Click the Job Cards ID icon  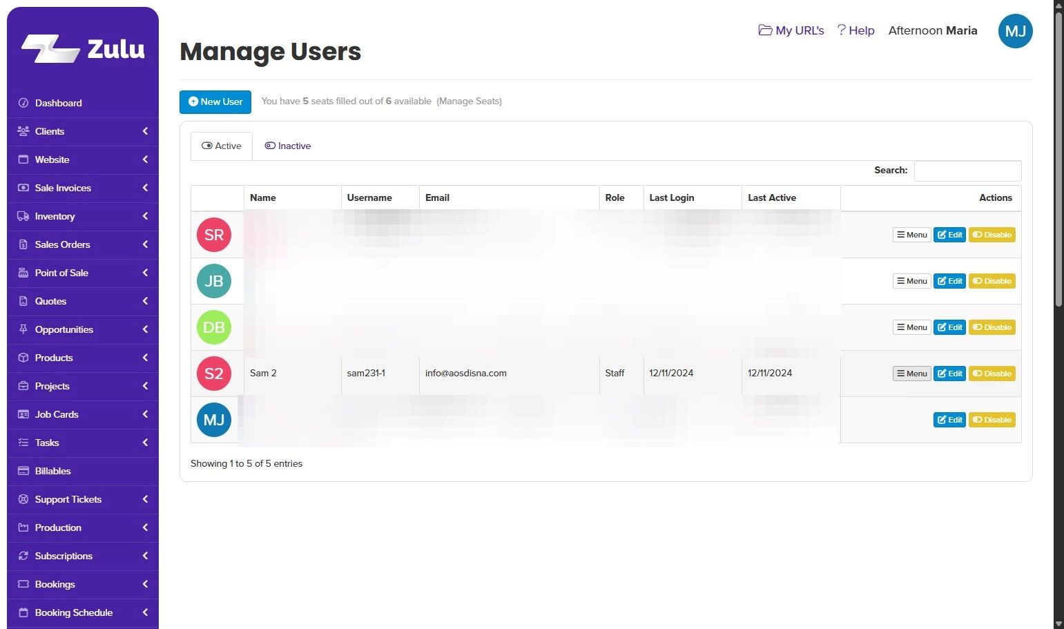click(23, 414)
